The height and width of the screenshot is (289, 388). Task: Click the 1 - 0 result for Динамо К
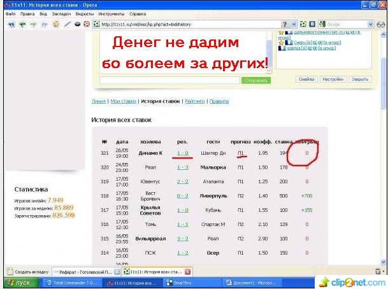[x=182, y=153]
